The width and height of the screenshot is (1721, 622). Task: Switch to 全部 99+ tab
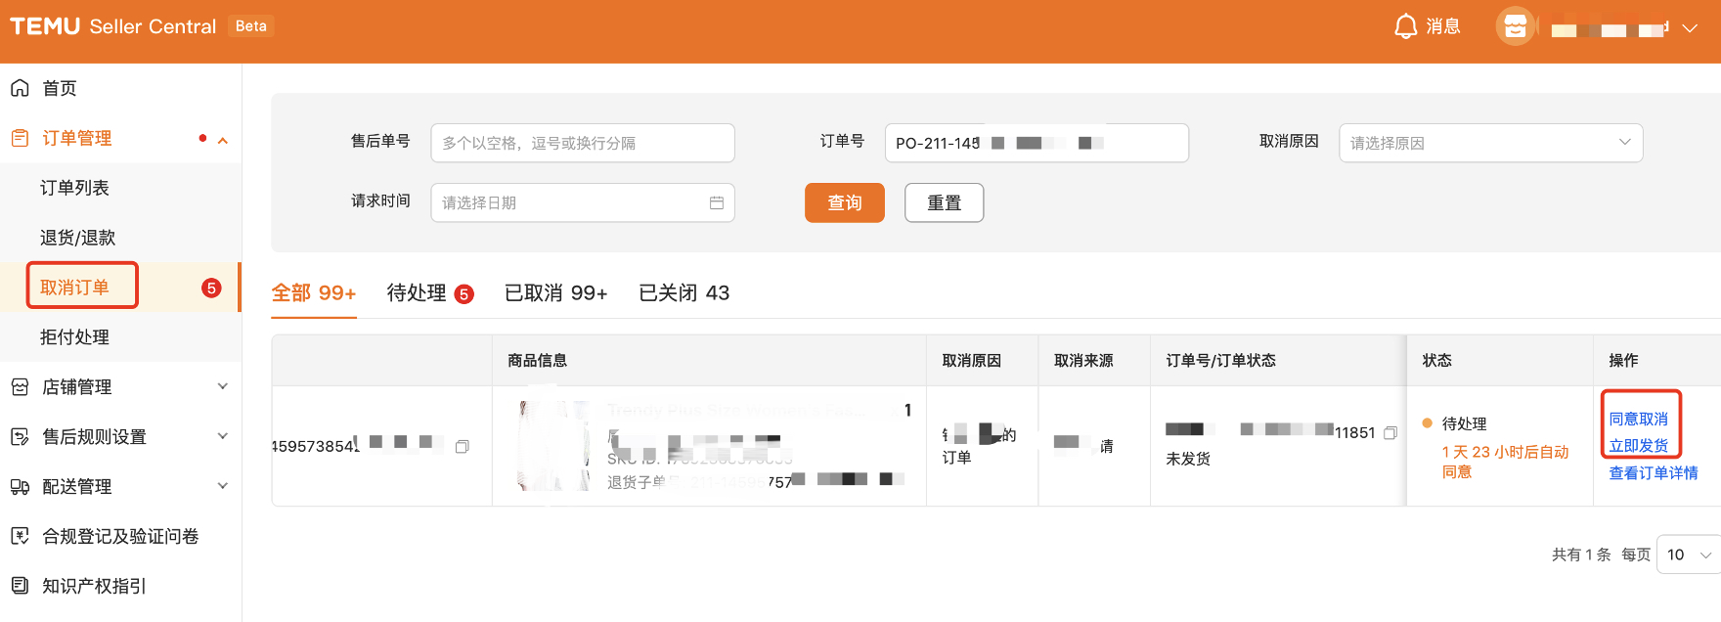[x=314, y=293]
